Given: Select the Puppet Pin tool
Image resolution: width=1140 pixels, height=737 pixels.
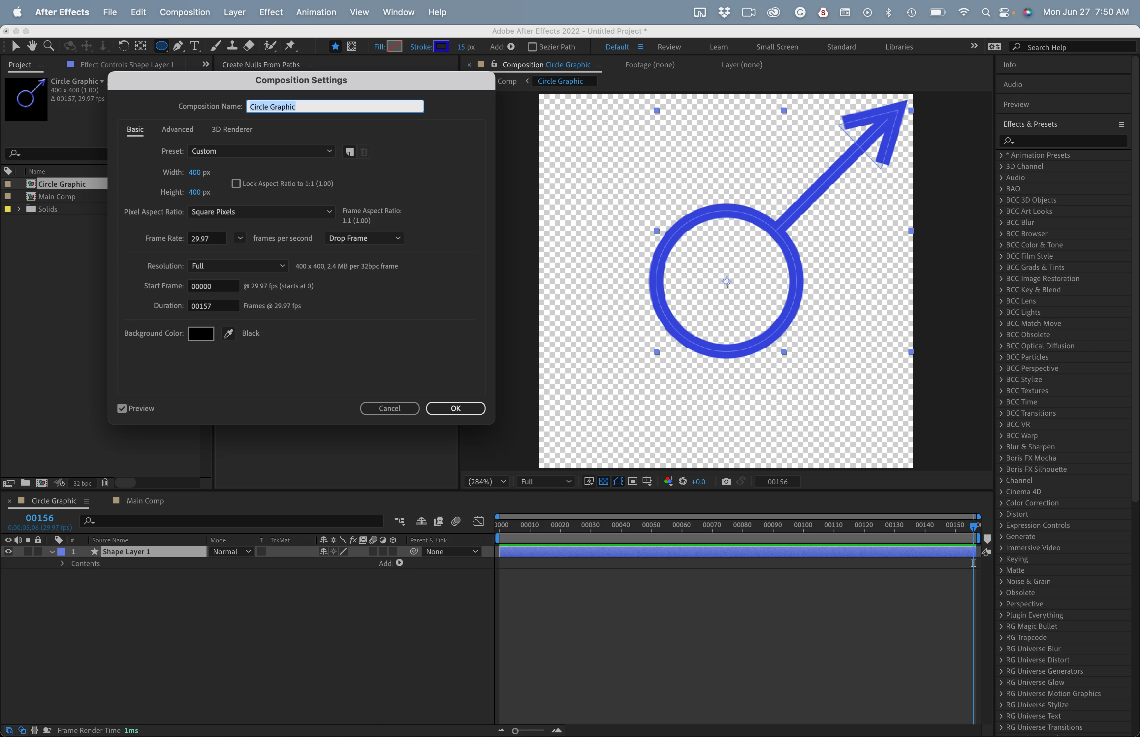Looking at the screenshot, I should pyautogui.click(x=290, y=47).
